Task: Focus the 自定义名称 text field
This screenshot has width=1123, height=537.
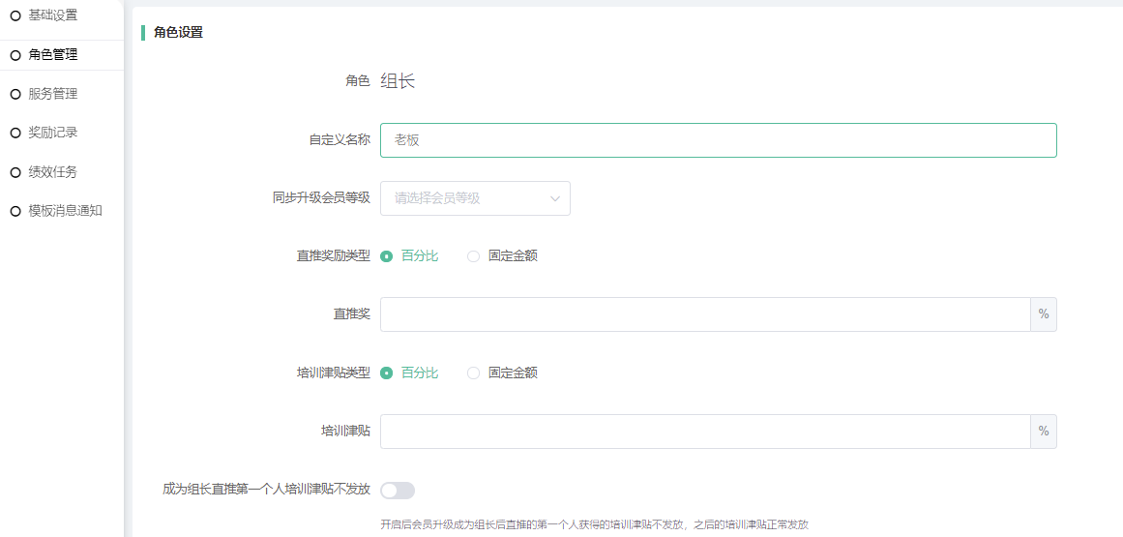Action: click(718, 140)
